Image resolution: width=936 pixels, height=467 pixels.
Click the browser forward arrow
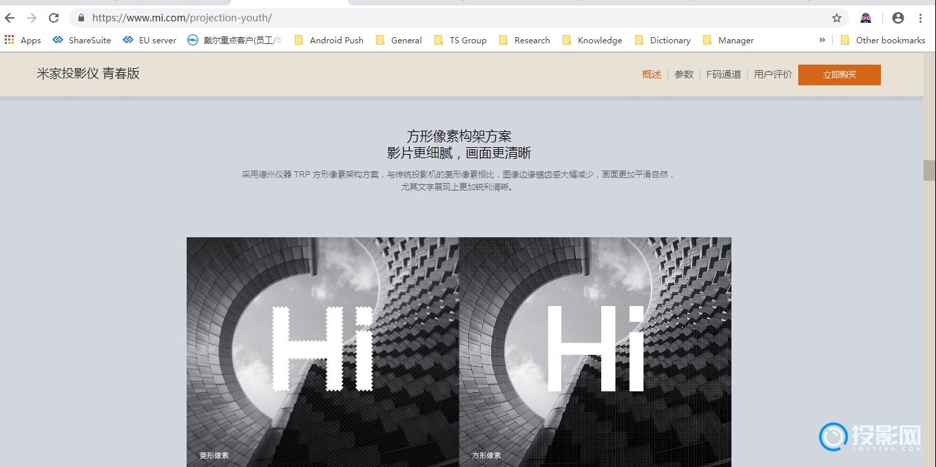[32, 18]
